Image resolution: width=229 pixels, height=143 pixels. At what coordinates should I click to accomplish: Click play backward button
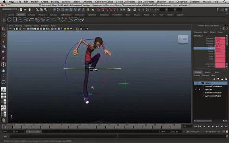tap(208, 126)
